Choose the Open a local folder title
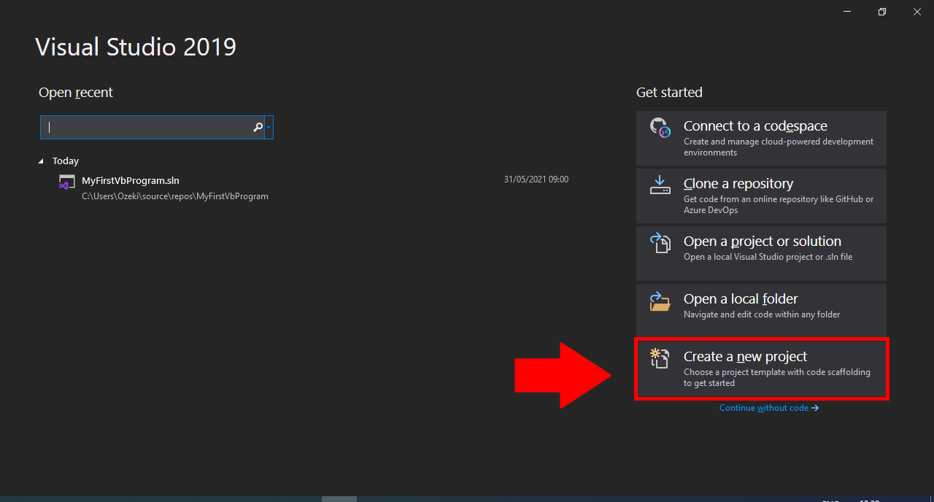 point(741,298)
